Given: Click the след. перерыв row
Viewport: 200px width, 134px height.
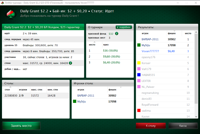Looking at the screenshot, I should [x=43, y=39].
